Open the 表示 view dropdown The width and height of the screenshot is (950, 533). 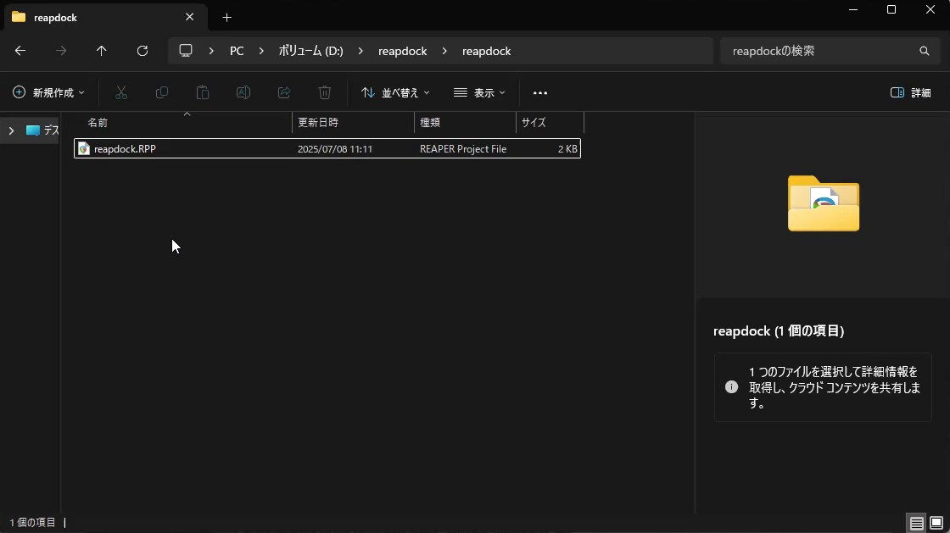click(479, 92)
